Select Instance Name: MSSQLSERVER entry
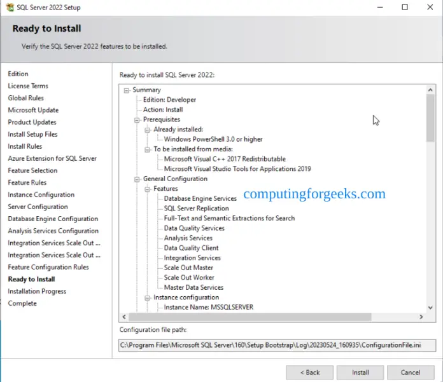Screen dimensions: 443x382 coord(208,307)
